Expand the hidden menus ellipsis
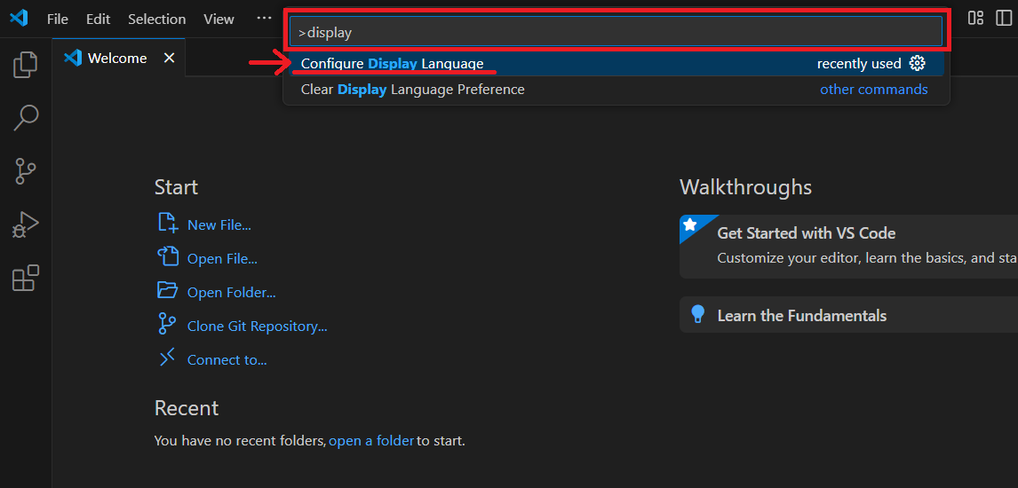 (264, 18)
